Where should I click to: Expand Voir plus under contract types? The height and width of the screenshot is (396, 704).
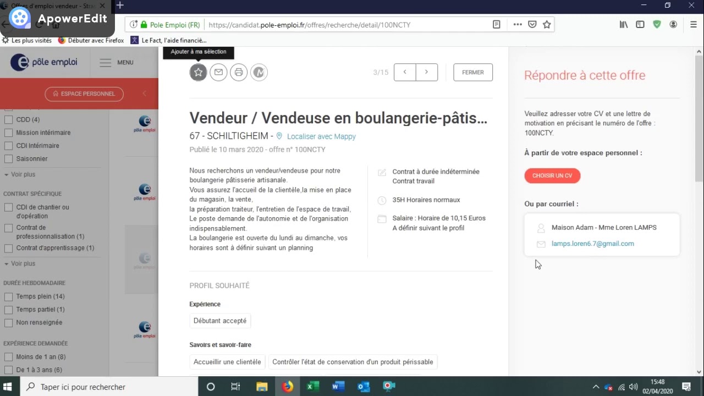20,174
